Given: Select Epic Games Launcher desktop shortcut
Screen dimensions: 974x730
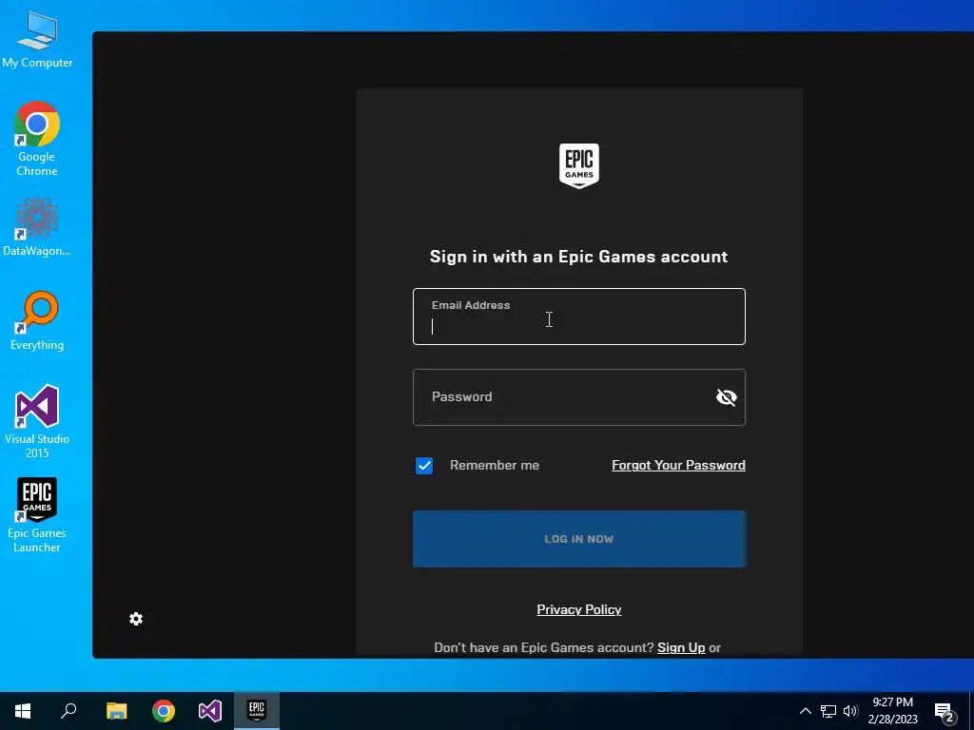Looking at the screenshot, I should tap(37, 515).
